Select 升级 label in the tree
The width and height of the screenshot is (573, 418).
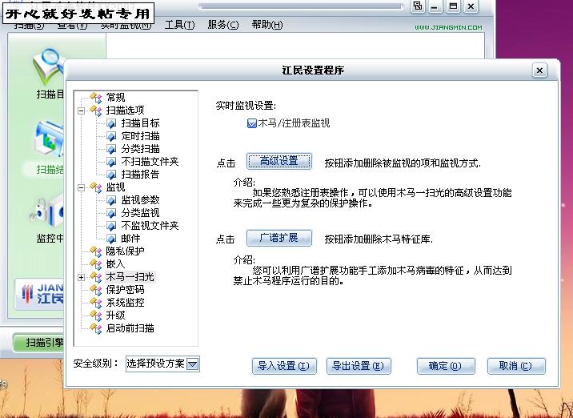115,316
